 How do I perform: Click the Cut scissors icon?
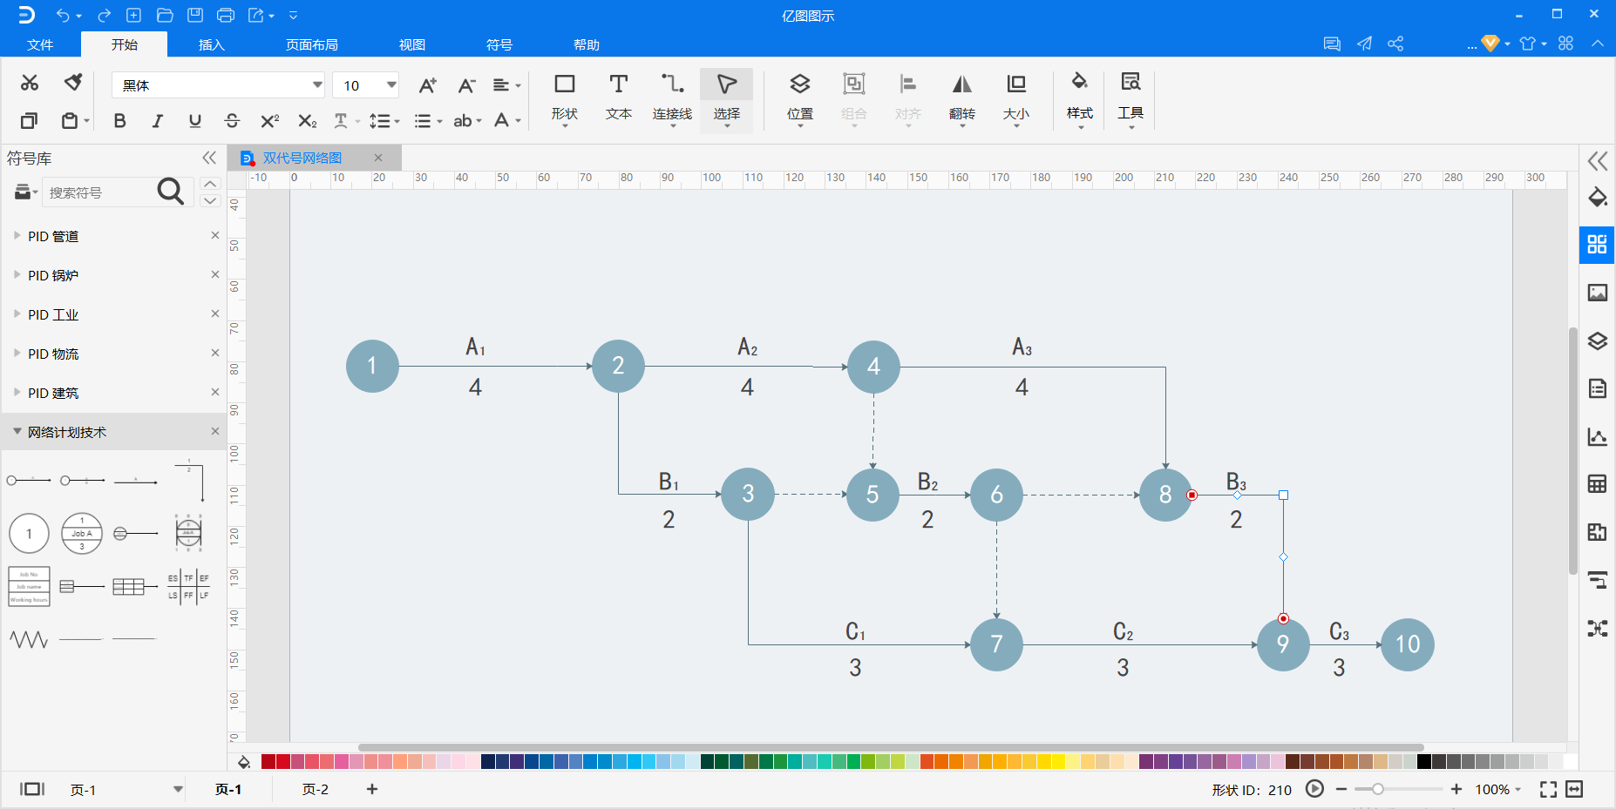(30, 82)
